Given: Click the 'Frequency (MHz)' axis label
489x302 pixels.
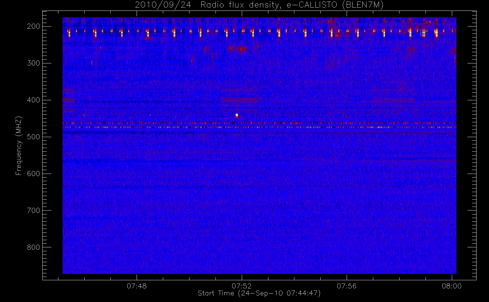Looking at the screenshot, I should (19, 146).
